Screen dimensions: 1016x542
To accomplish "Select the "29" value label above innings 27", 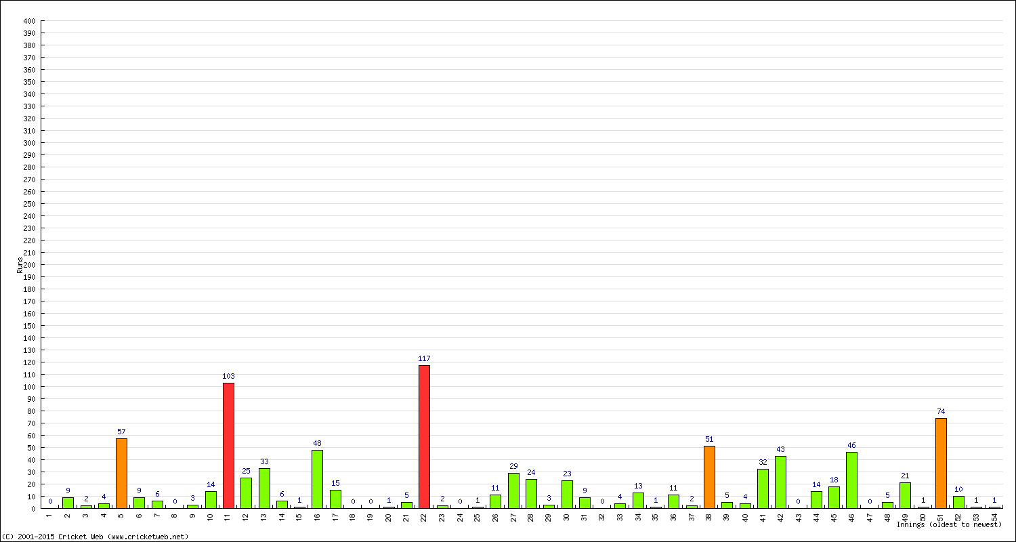I will pos(513,466).
